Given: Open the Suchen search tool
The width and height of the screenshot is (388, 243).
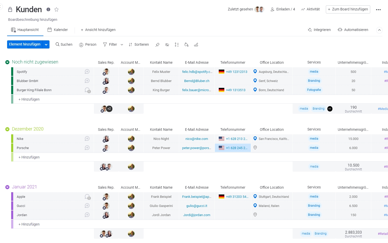Looking at the screenshot, I should [x=64, y=44].
